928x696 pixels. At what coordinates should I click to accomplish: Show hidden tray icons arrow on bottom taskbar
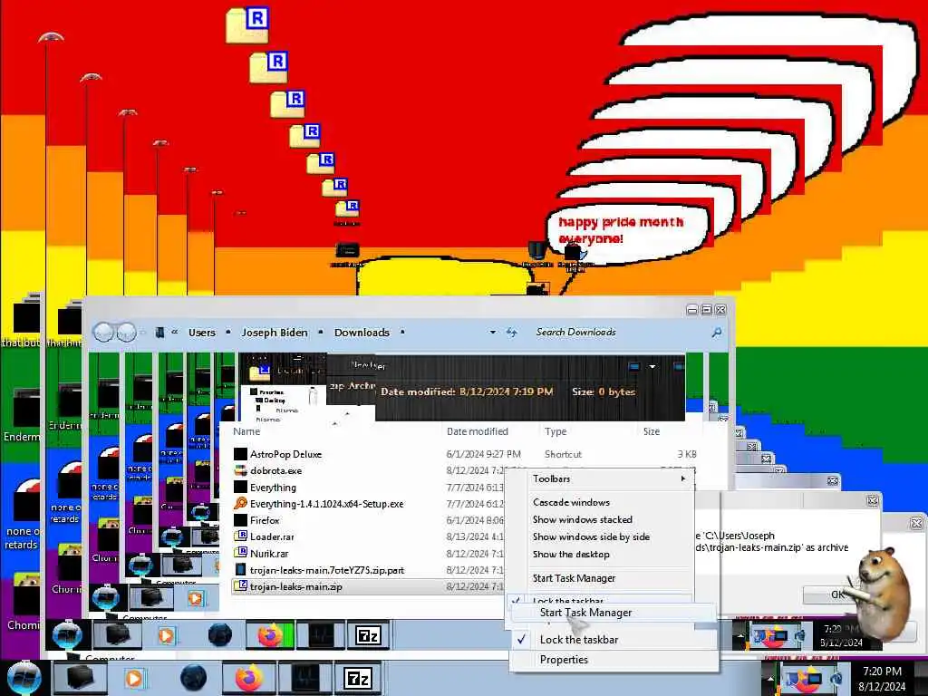pos(770,678)
